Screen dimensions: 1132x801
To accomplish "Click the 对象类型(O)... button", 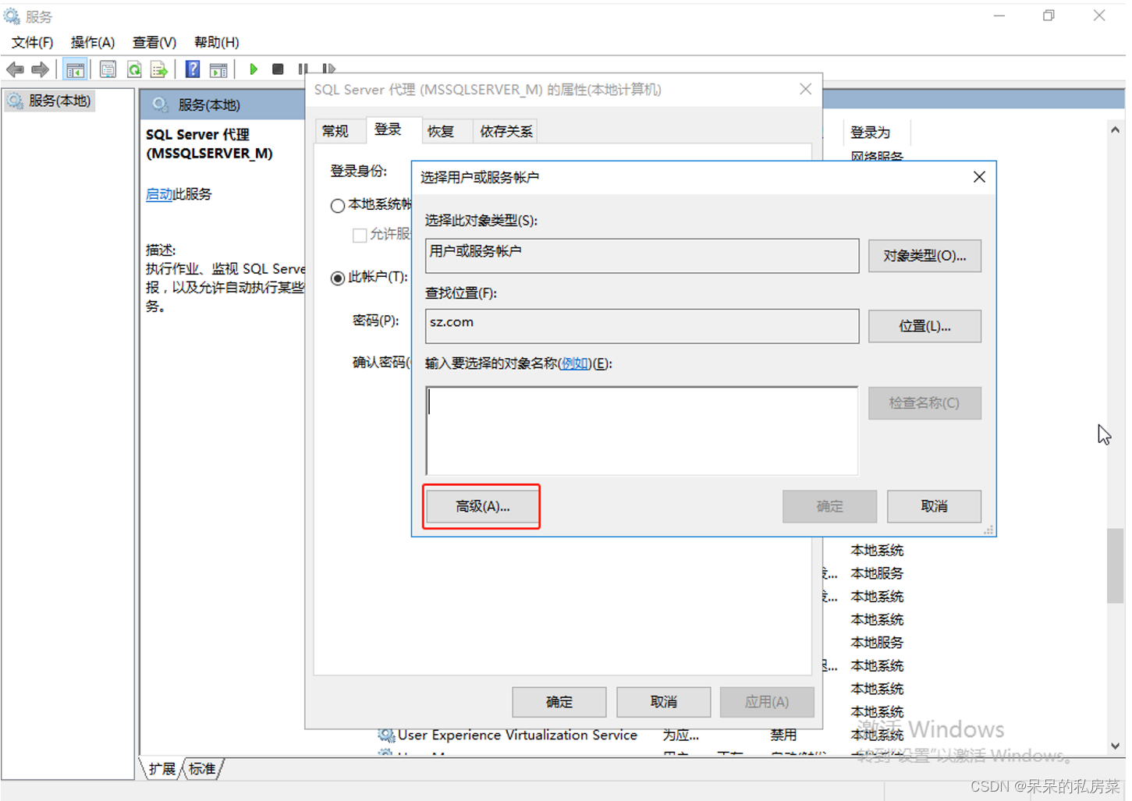I will click(x=924, y=256).
